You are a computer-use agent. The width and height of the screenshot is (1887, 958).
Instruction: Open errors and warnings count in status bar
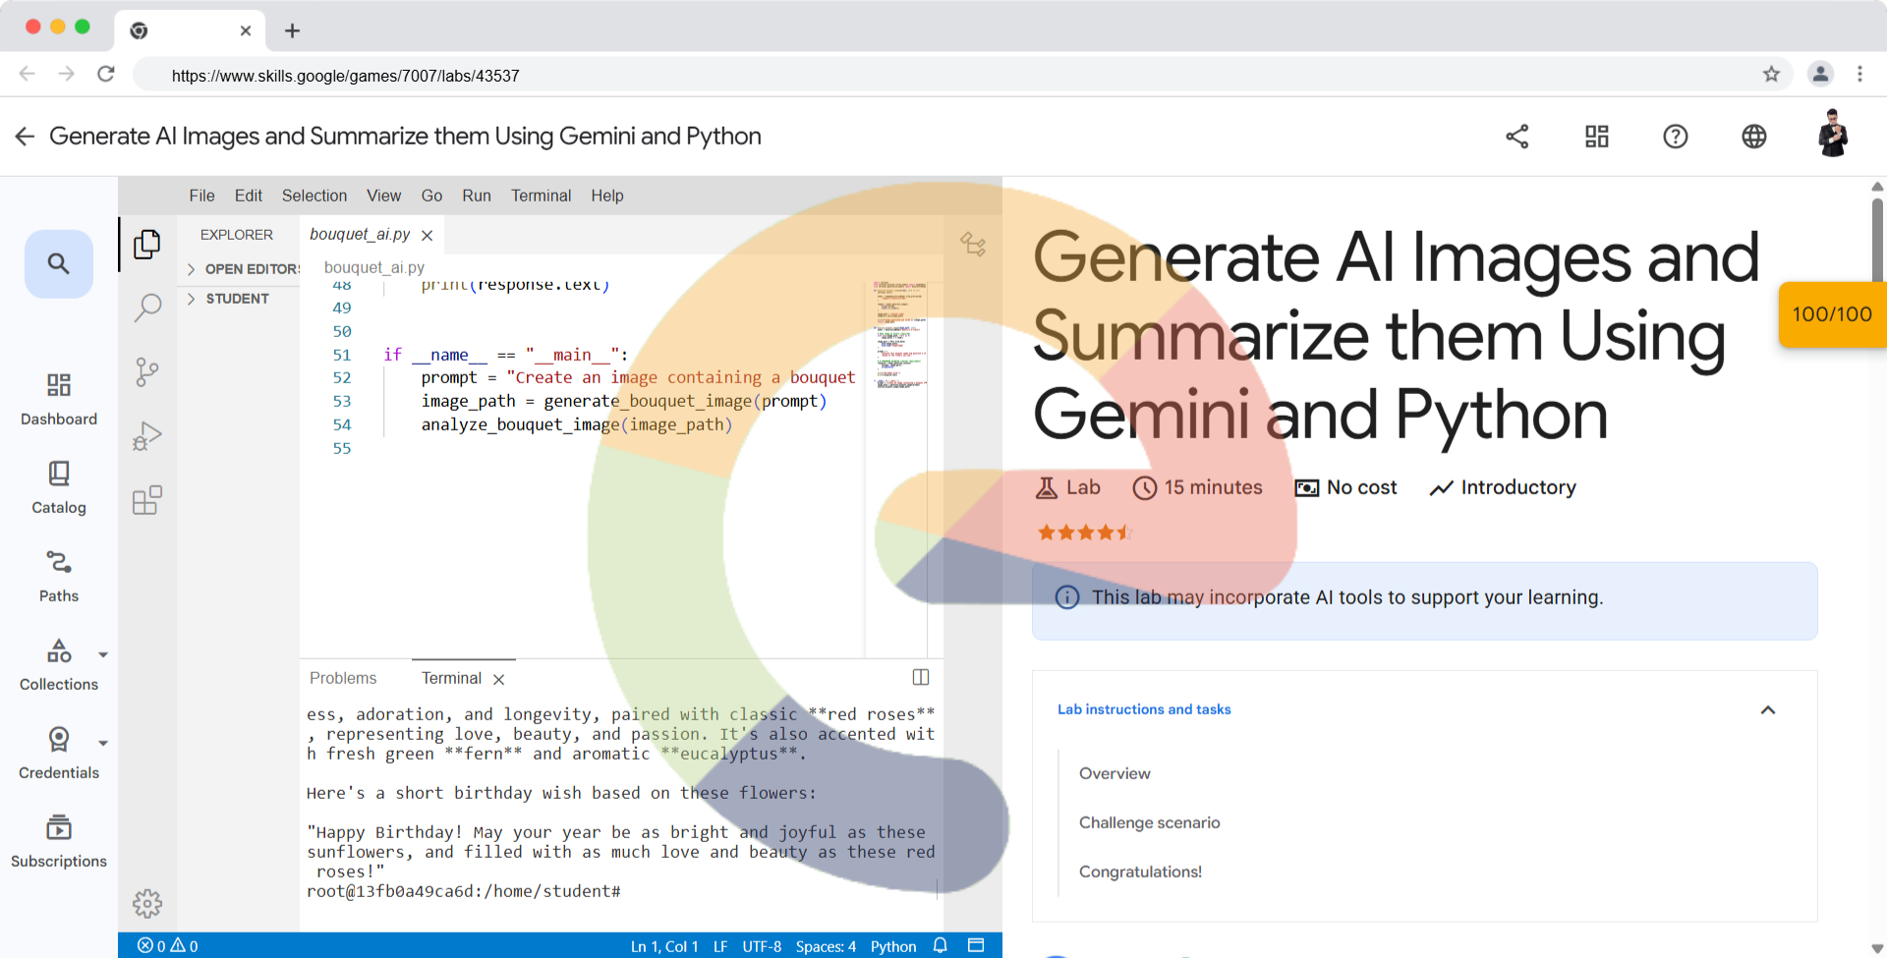[x=168, y=946]
